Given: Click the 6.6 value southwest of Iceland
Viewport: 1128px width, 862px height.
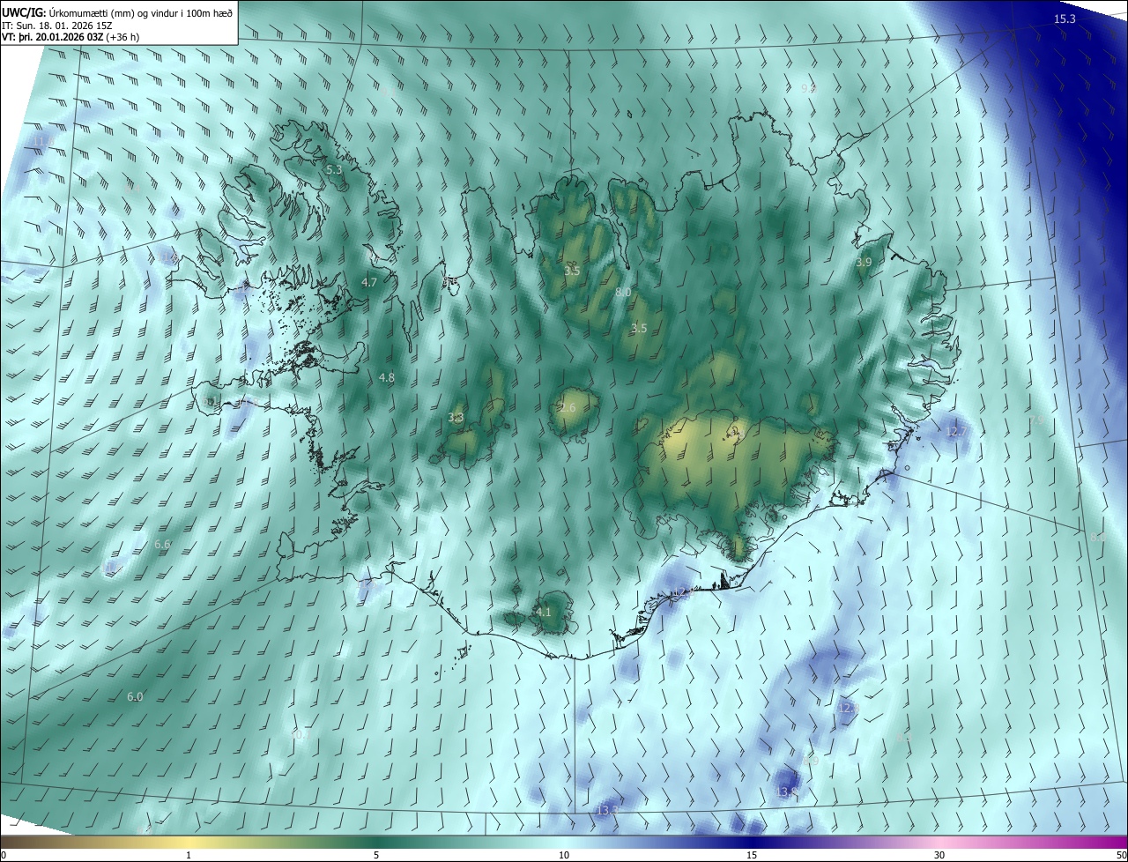Looking at the screenshot, I should coord(162,545).
